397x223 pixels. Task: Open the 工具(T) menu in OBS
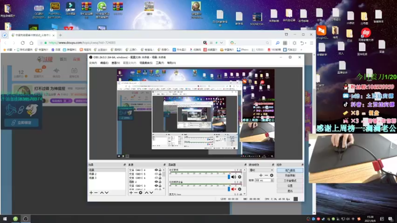point(160,63)
